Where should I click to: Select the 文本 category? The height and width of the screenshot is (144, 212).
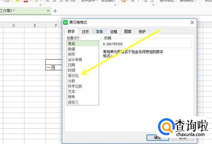tap(71, 92)
